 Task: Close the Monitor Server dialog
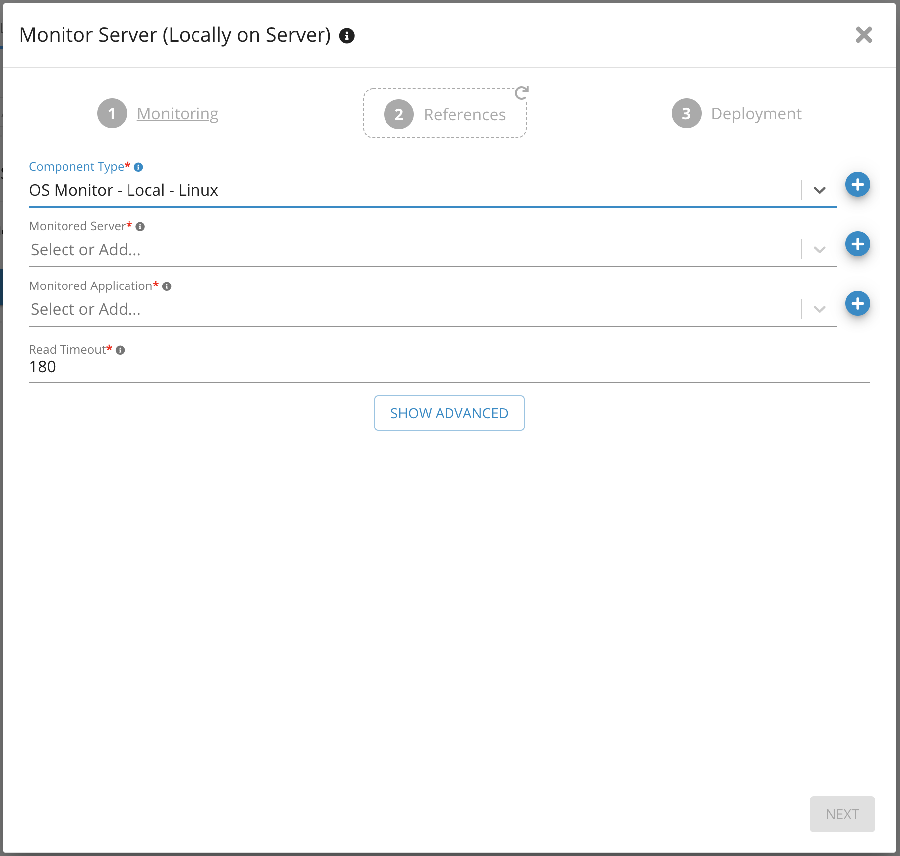(864, 35)
